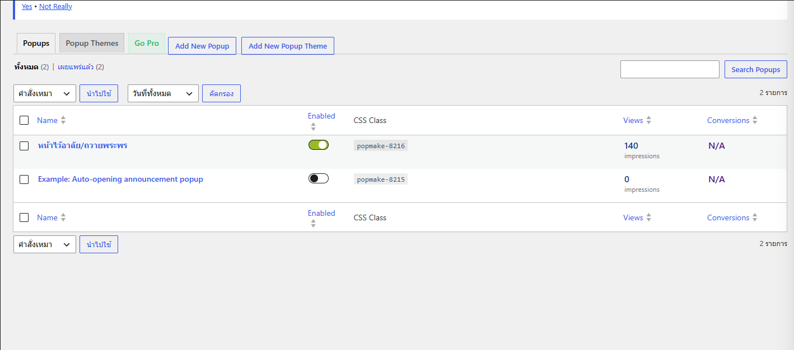Enable the Example: Auto-opening announcement popup toggle

(319, 178)
